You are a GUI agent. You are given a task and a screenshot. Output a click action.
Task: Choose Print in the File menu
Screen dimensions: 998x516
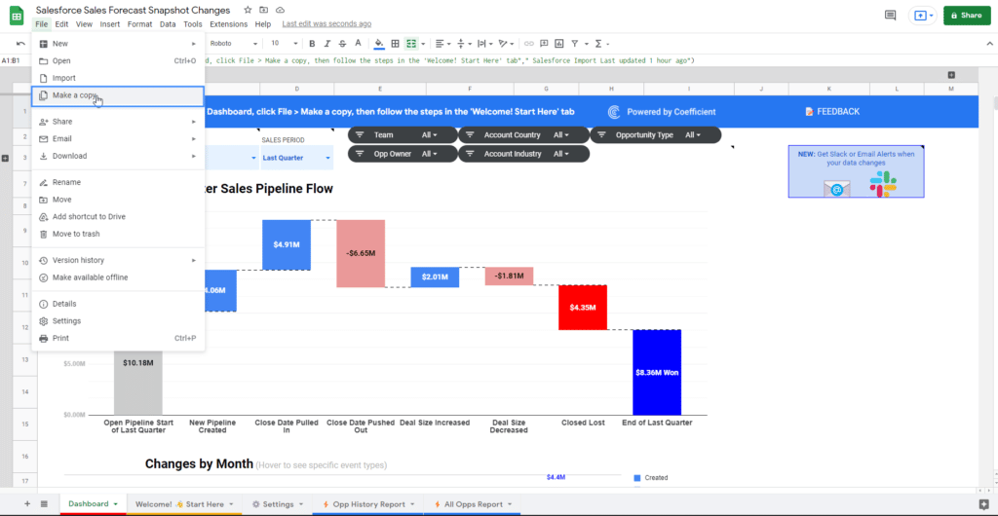(118, 339)
